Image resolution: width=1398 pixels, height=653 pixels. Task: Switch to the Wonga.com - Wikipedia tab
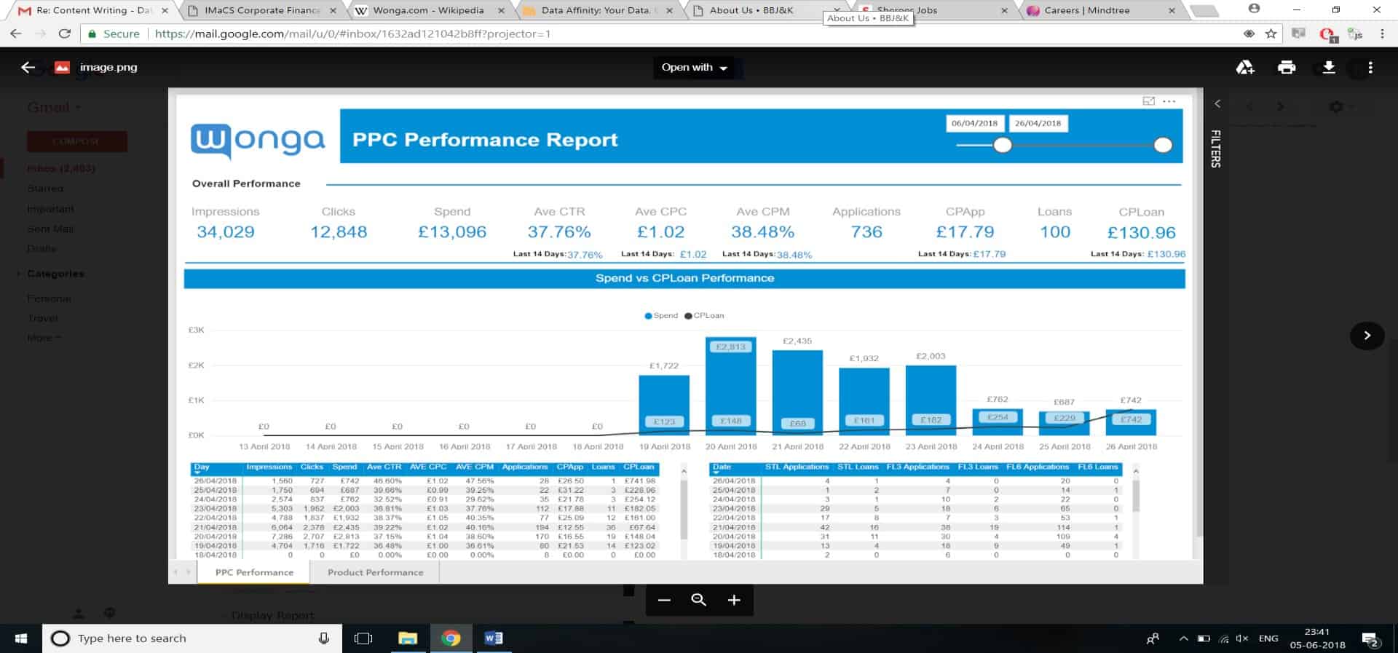tap(428, 10)
